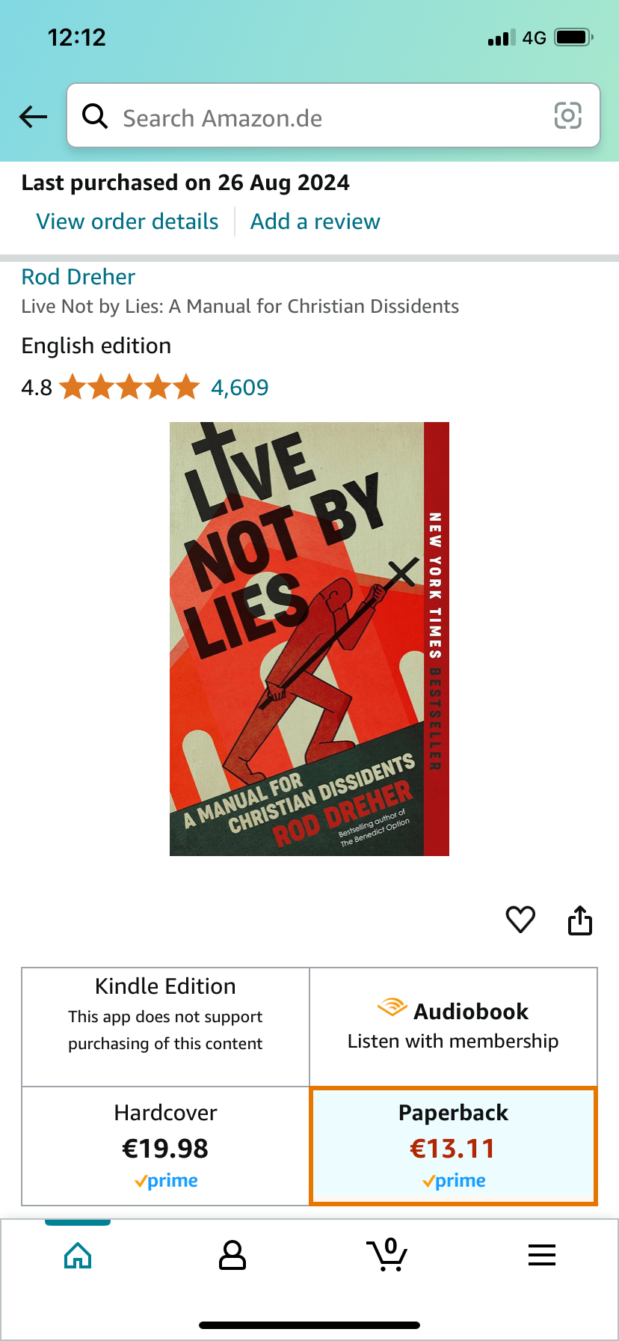Choose Paperback €13.11 format
Image resolution: width=619 pixels, height=1341 pixels.
(453, 1146)
